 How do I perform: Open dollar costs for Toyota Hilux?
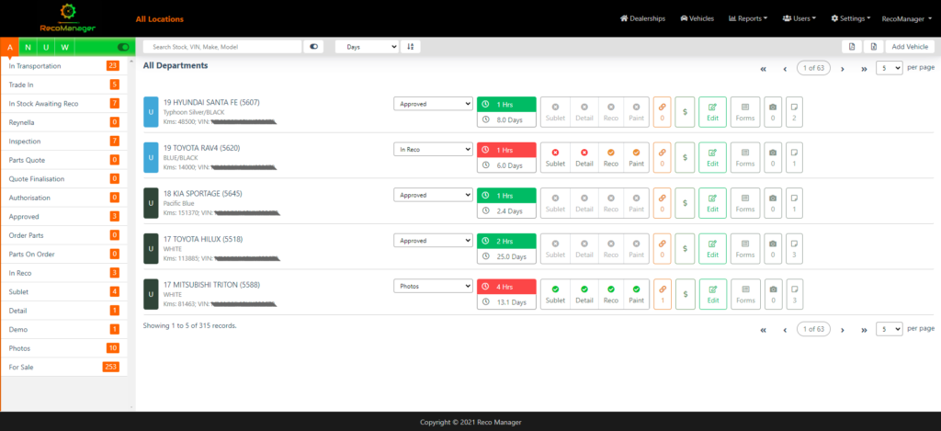pos(685,248)
